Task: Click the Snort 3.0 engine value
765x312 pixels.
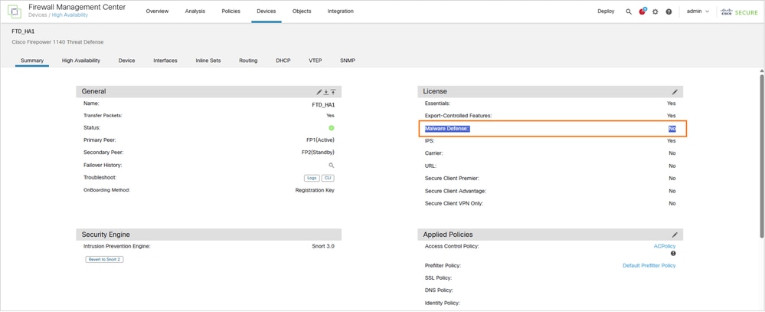Action: click(x=323, y=247)
